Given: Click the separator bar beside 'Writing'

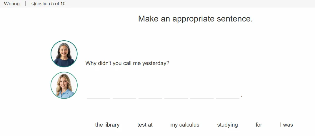Looking at the screenshot, I should pyautogui.click(x=26, y=4).
